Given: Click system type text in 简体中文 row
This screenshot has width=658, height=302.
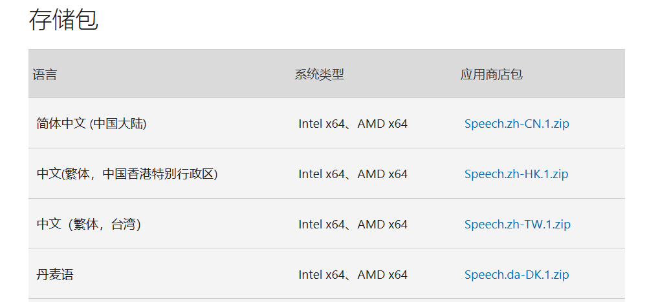Looking at the screenshot, I should [x=353, y=125].
